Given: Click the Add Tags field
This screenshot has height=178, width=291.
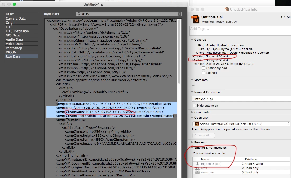Looking at the screenshot, I should coord(240,31).
